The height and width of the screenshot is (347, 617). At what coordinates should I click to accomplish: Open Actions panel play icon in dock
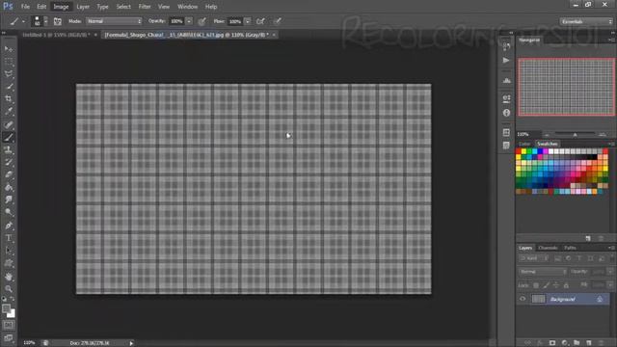[x=506, y=60]
